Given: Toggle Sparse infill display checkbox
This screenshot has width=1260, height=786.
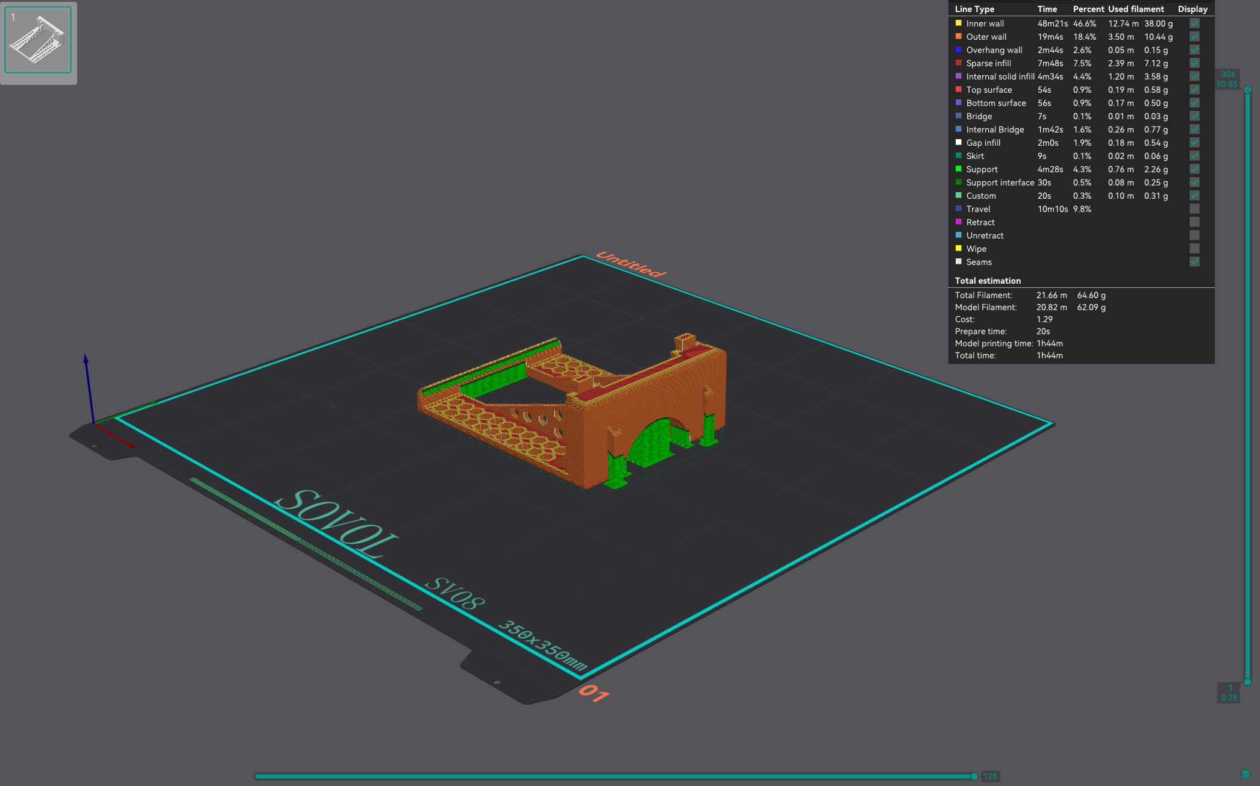Looking at the screenshot, I should pos(1194,63).
